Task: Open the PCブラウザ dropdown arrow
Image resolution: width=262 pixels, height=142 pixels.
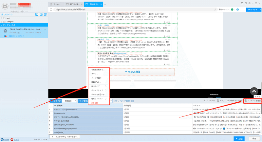Action: click(260, 10)
